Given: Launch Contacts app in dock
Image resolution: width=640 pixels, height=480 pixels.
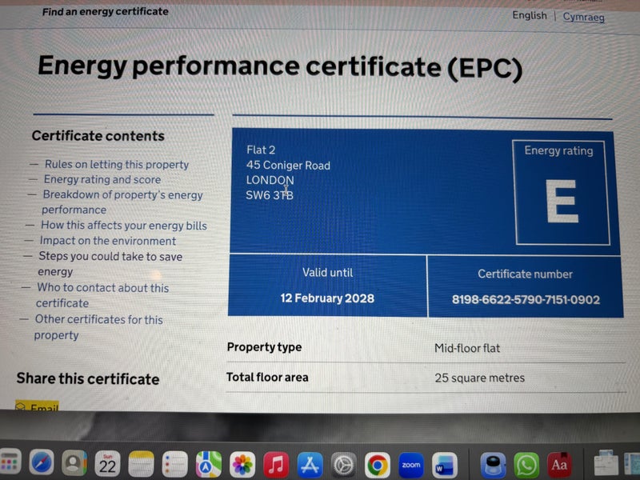Looking at the screenshot, I should pos(75,462).
